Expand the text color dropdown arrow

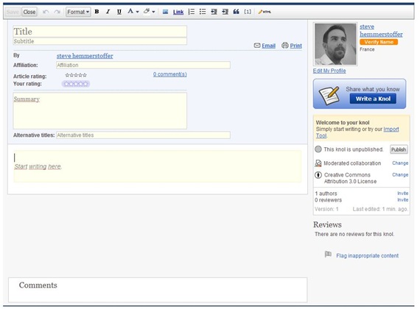point(137,12)
